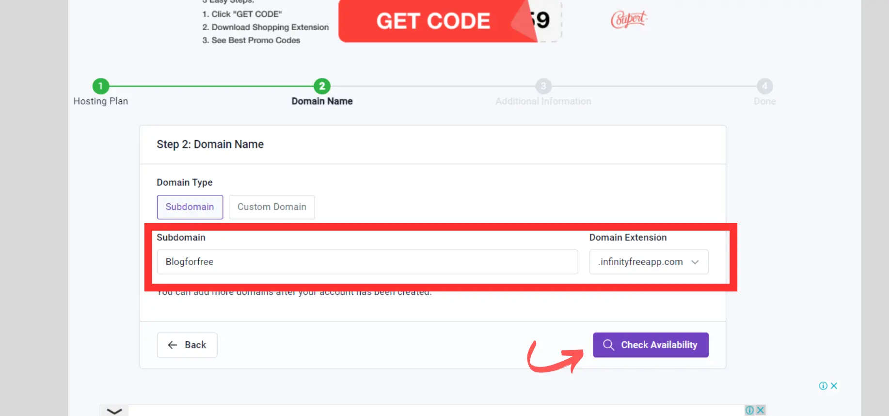Click step 1 Hosting Plan circle
889x416 pixels.
tap(101, 86)
